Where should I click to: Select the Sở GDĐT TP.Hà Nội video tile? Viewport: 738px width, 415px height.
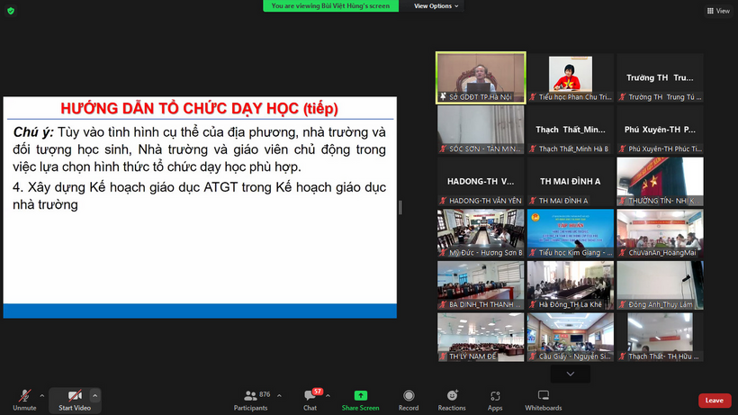click(481, 77)
